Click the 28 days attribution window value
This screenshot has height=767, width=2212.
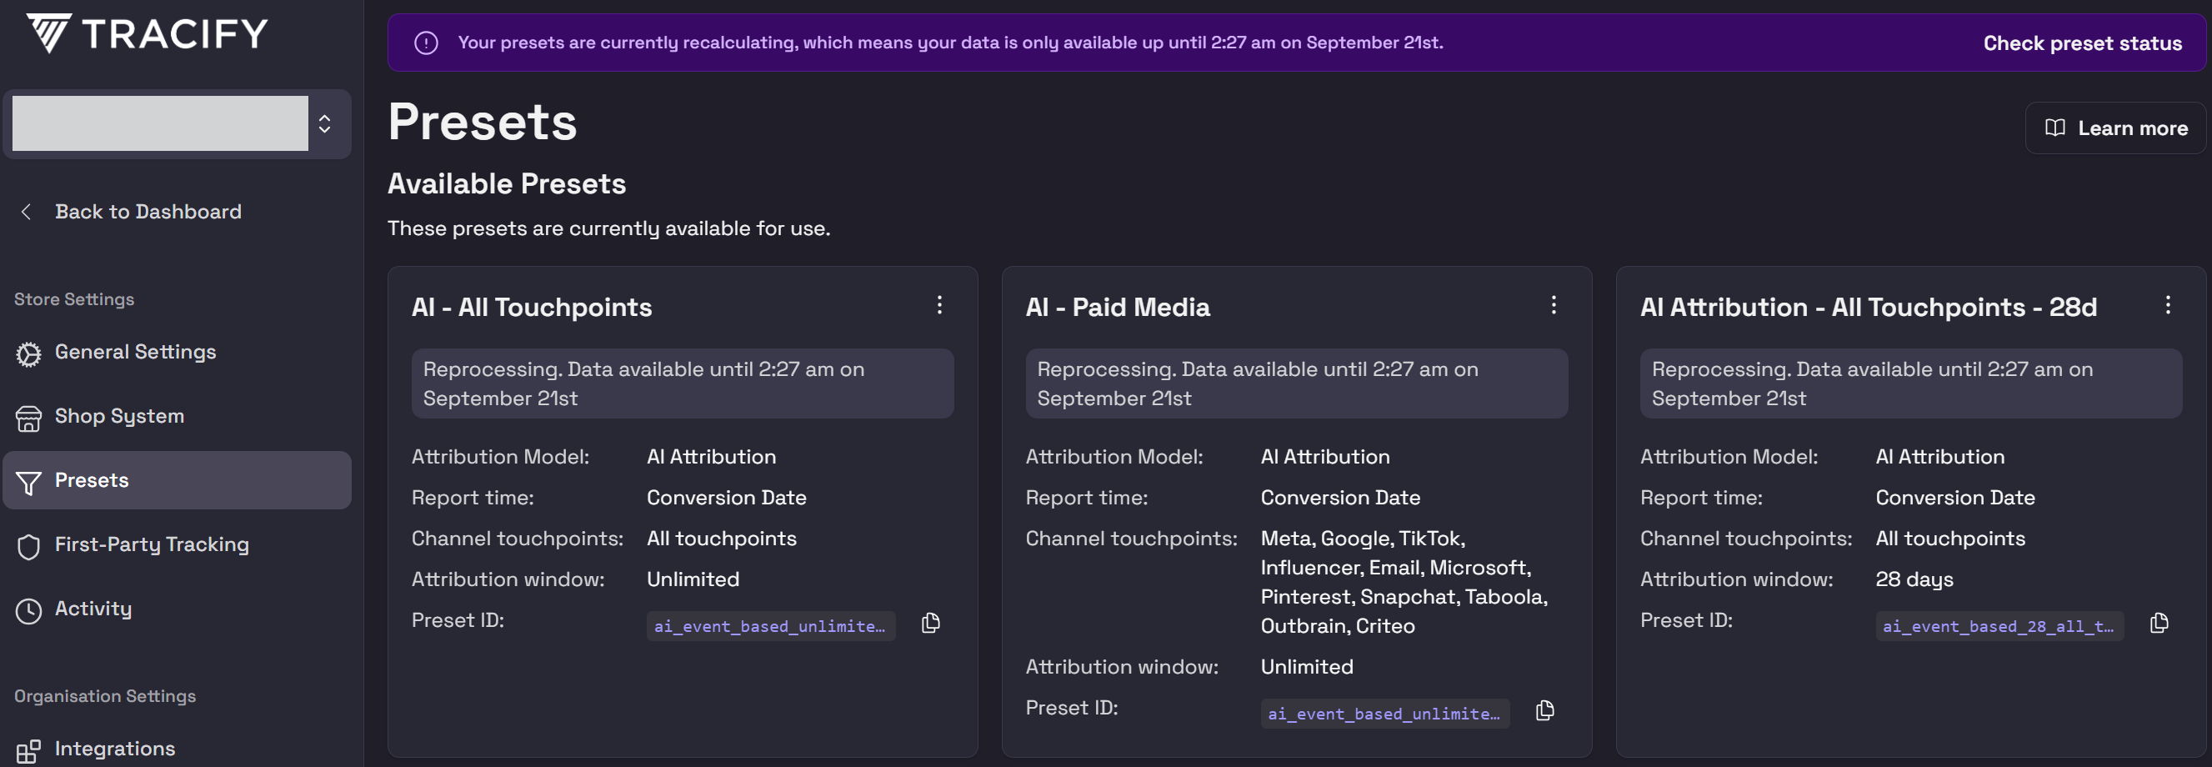pyautogui.click(x=1914, y=579)
